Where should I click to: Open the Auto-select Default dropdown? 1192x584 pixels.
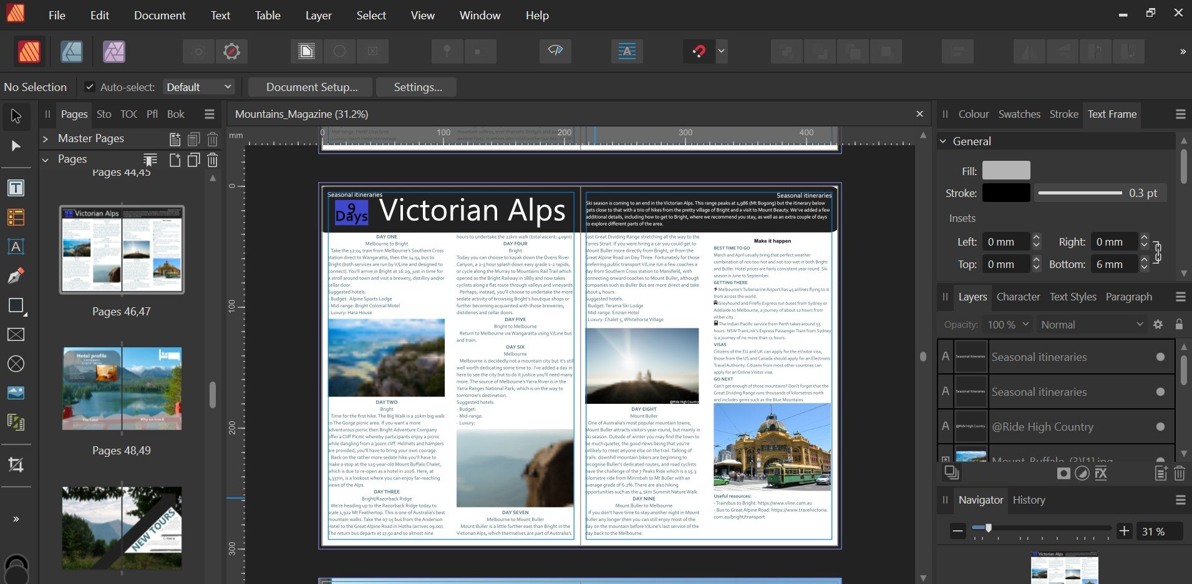pyautogui.click(x=198, y=87)
